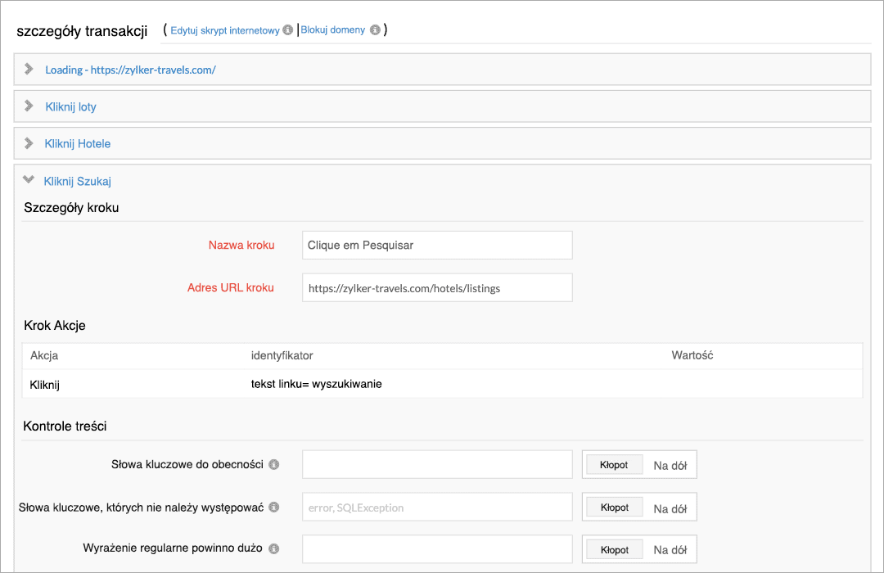
Task: Select Na dół severity for keyword presence check
Action: tap(670, 464)
